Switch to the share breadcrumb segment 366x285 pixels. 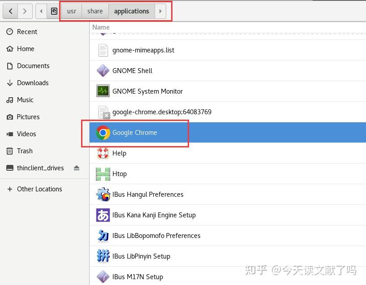coord(95,11)
